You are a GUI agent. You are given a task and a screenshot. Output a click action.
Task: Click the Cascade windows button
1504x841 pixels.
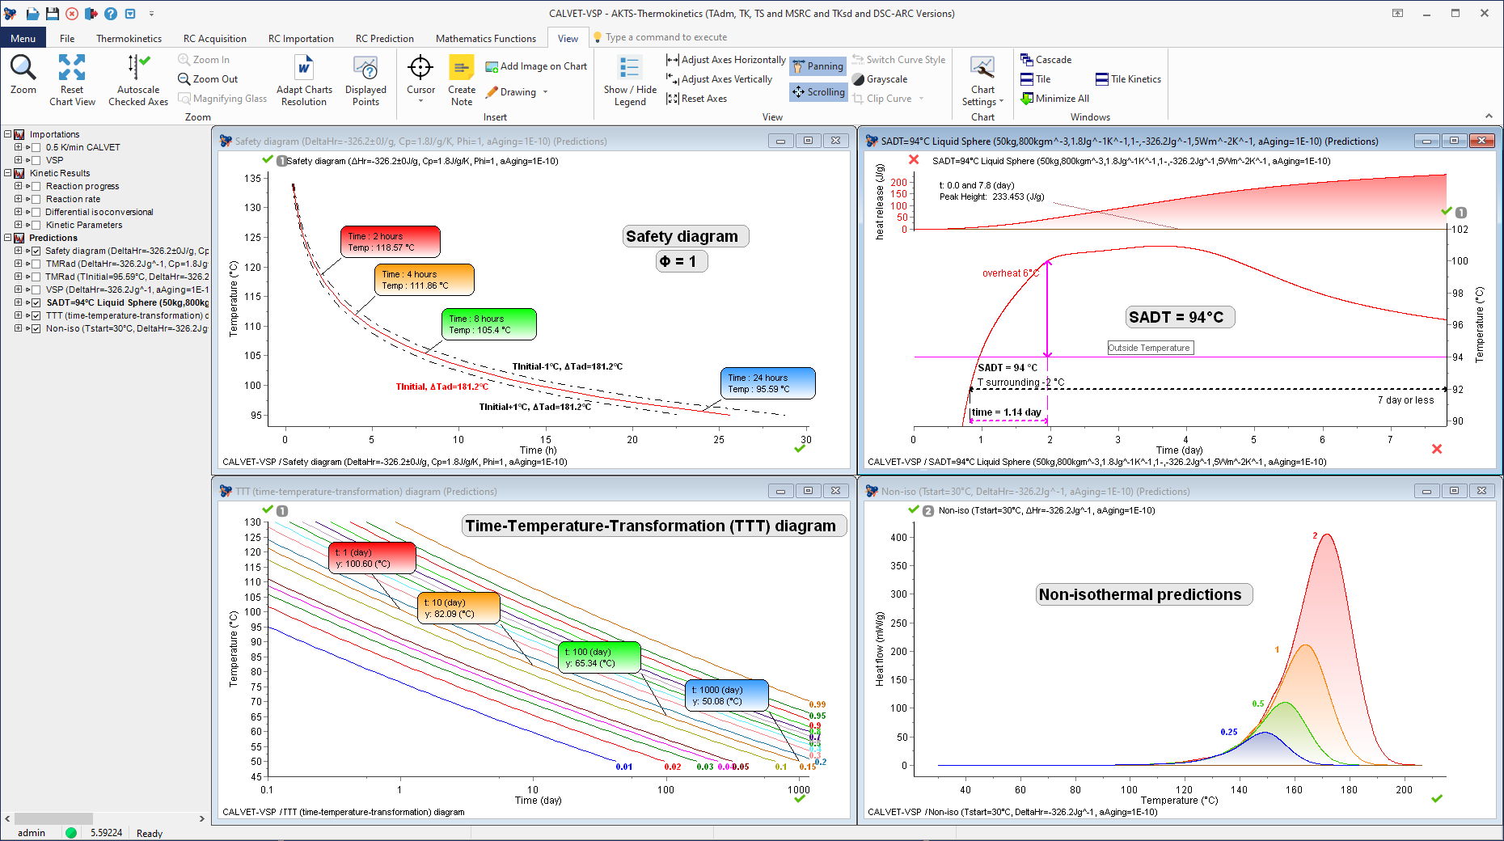tap(1046, 60)
